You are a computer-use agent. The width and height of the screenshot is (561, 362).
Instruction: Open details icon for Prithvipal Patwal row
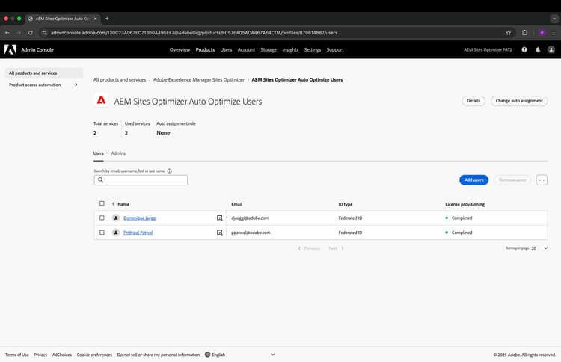pyautogui.click(x=219, y=233)
